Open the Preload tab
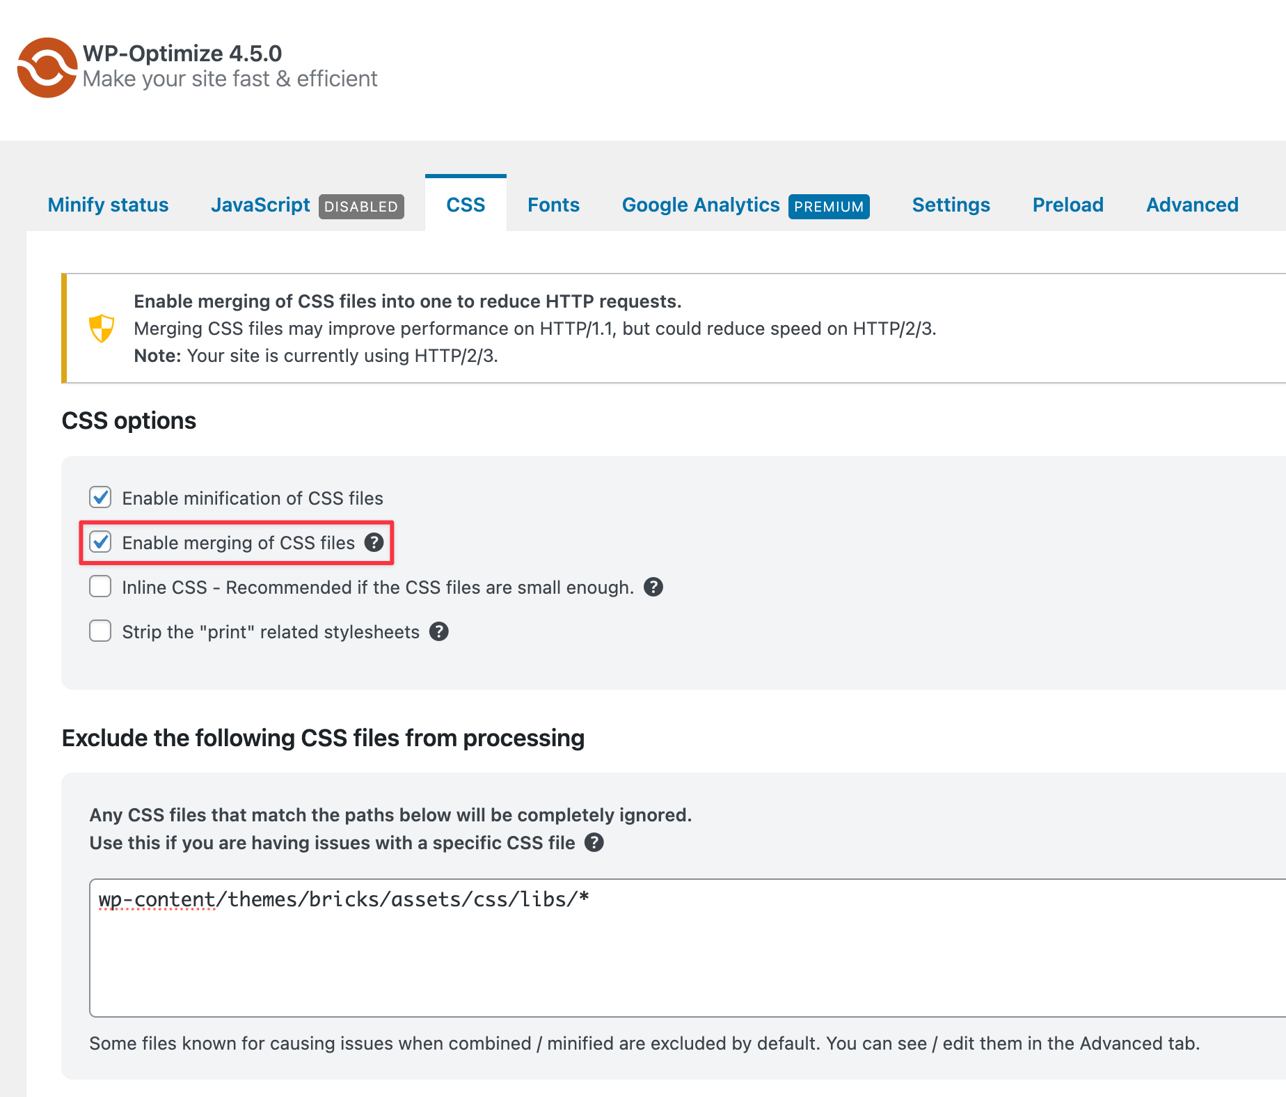This screenshot has width=1286, height=1097. 1067,205
